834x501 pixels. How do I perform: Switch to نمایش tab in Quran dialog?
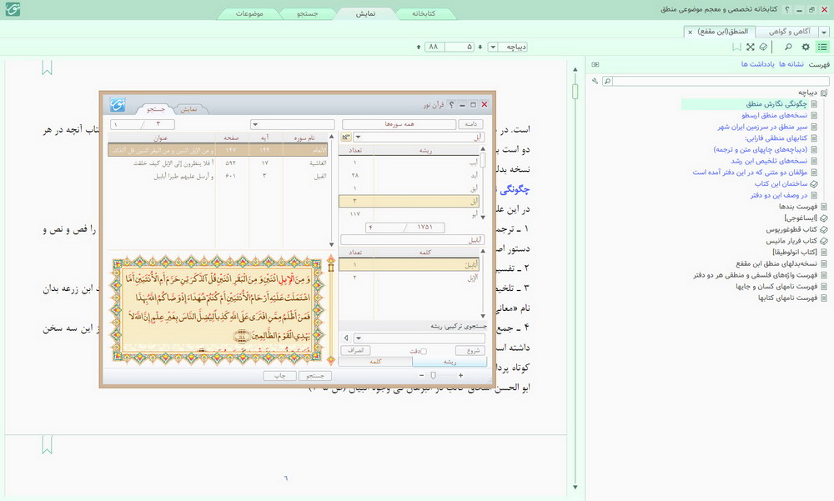click(x=188, y=109)
